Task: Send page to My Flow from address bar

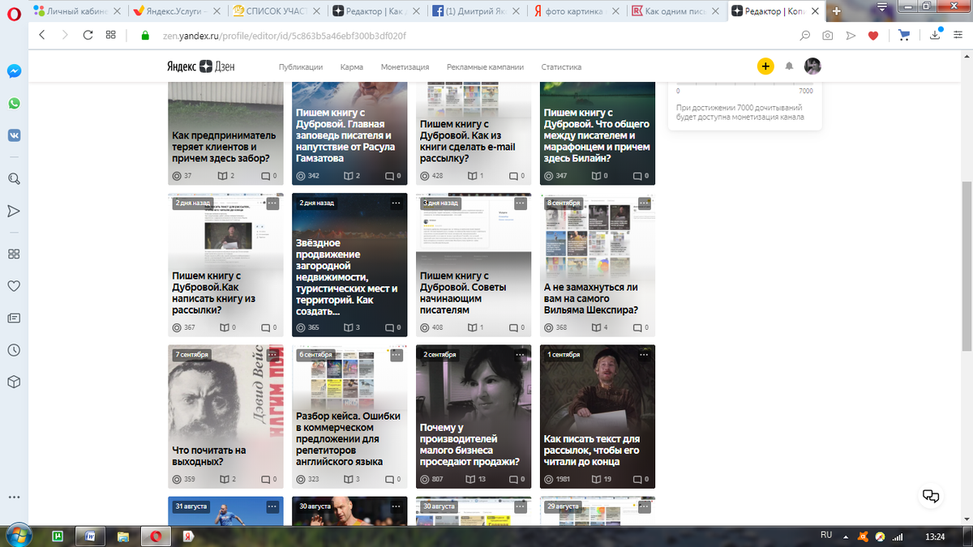Action: [x=850, y=36]
